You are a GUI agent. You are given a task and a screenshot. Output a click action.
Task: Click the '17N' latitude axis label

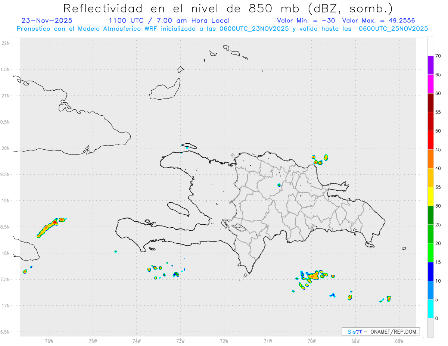coord(6,306)
